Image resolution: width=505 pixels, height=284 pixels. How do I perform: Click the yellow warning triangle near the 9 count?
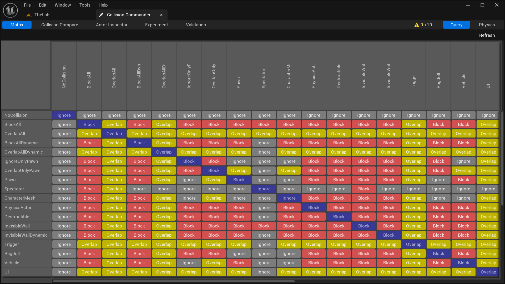(x=417, y=25)
